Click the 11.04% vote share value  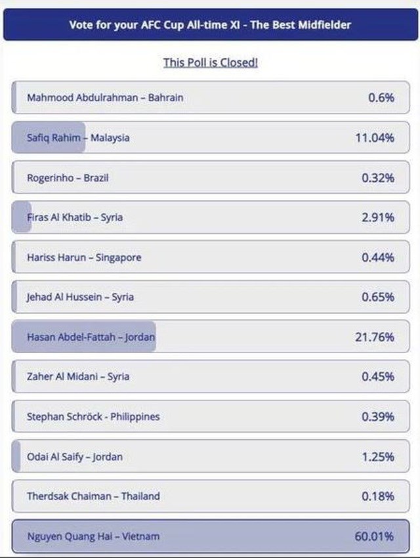375,138
